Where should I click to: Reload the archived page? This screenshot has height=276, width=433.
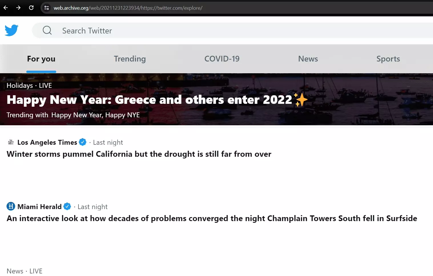[31, 8]
